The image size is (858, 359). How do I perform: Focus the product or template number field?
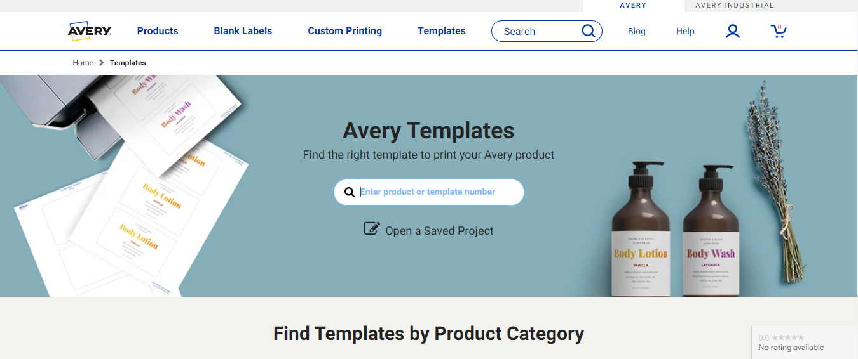click(x=429, y=192)
